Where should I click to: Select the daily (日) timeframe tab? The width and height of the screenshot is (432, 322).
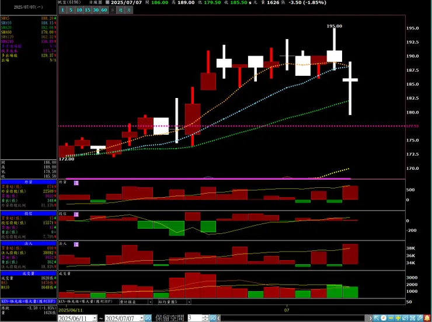113,10
